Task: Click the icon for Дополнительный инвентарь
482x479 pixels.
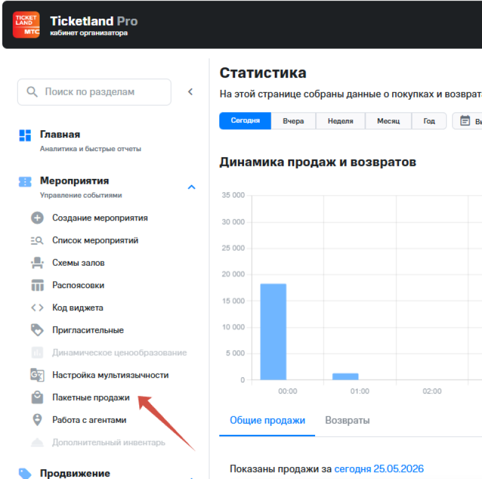Action: (37, 442)
